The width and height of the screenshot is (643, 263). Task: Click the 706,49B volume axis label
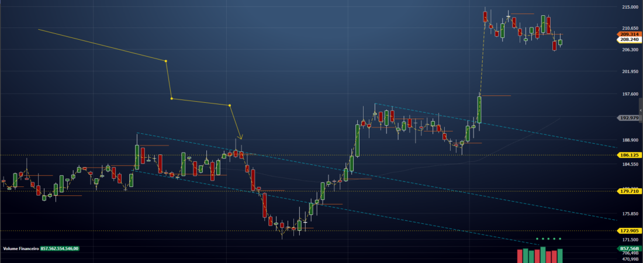click(630, 254)
